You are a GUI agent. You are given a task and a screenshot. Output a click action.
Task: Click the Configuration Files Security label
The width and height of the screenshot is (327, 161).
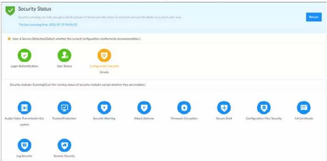[264, 118]
